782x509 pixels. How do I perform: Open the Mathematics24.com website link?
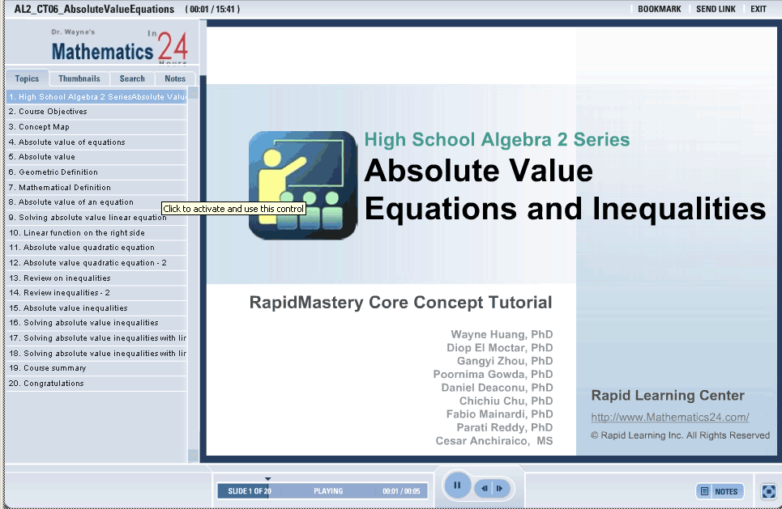669,418
